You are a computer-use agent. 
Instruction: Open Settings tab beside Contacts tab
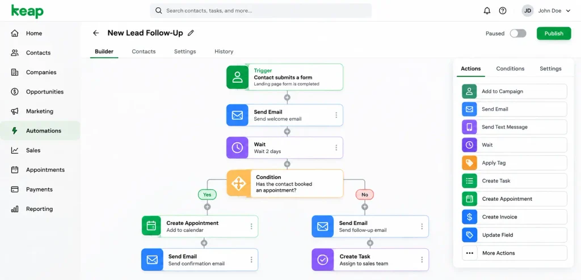pyautogui.click(x=185, y=52)
